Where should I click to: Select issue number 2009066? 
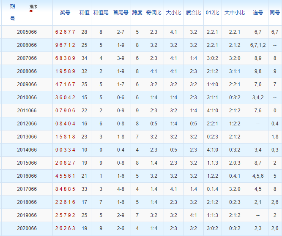click(27, 84)
